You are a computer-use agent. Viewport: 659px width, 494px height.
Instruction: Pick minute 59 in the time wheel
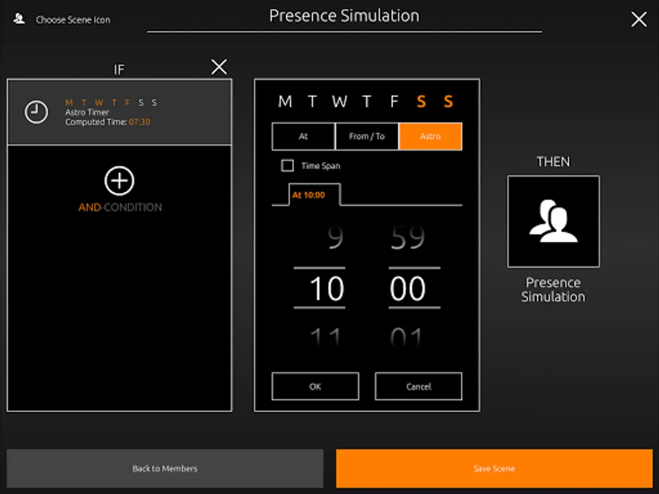tap(407, 238)
